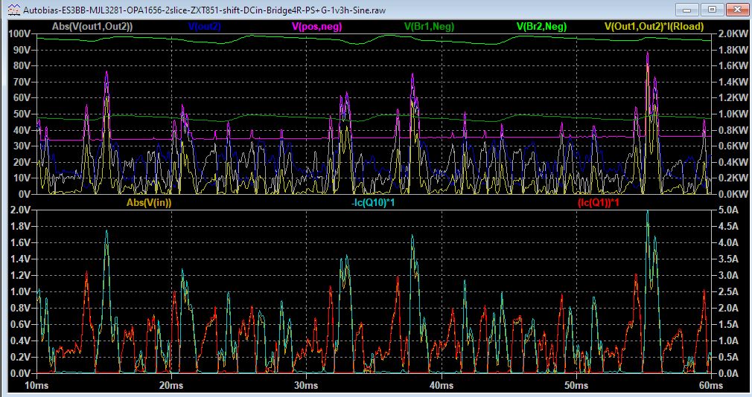This screenshot has height=397, width=752.
Task: Click the 10ms time axis label
Action: pyautogui.click(x=36, y=386)
